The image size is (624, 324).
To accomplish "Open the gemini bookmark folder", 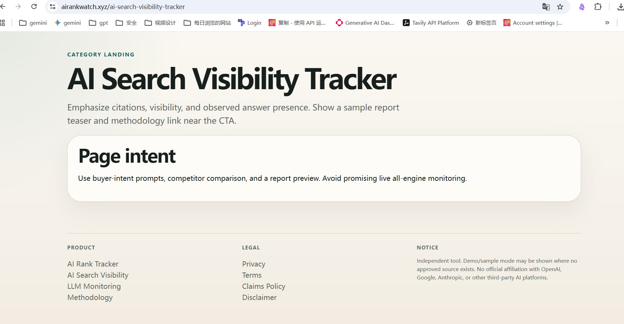I will click(x=33, y=23).
